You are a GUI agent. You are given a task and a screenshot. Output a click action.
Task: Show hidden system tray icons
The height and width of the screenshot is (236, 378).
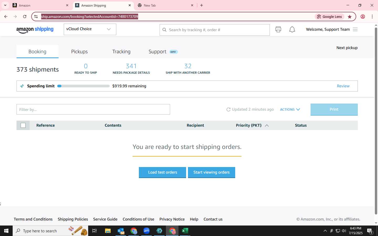pyautogui.click(x=325, y=231)
